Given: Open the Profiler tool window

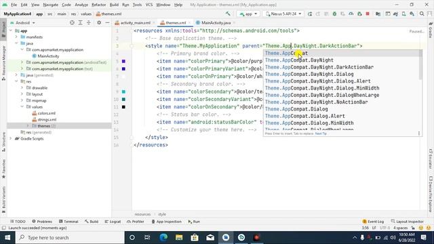Looking at the screenshot, I should [136, 222].
